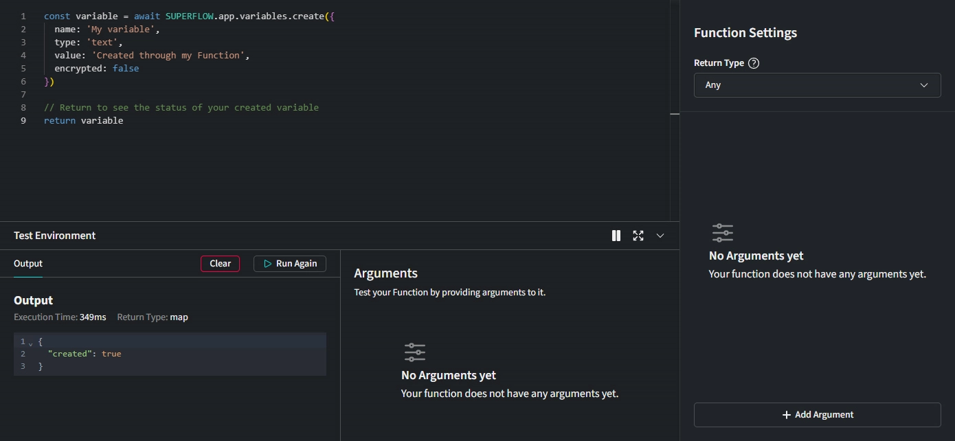Open the Return Type dropdown
This screenshot has height=441, width=955.
click(x=817, y=85)
